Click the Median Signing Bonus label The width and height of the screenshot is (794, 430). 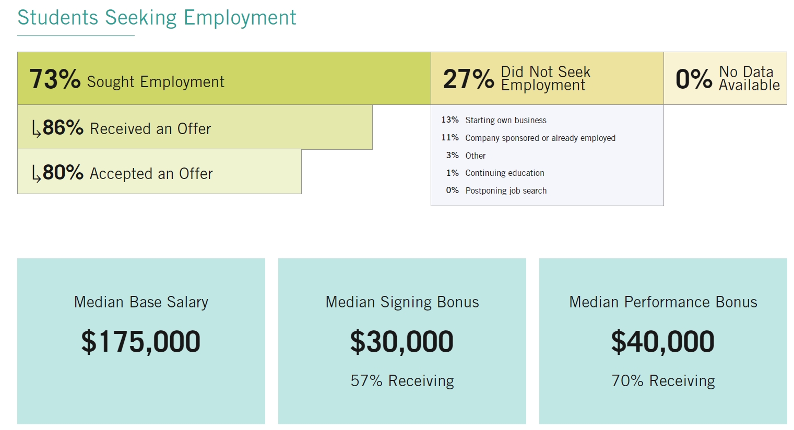coord(402,302)
